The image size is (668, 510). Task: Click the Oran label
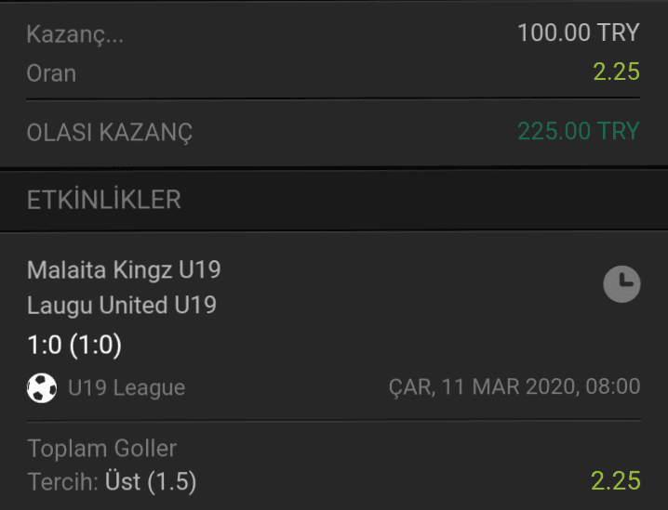51,73
